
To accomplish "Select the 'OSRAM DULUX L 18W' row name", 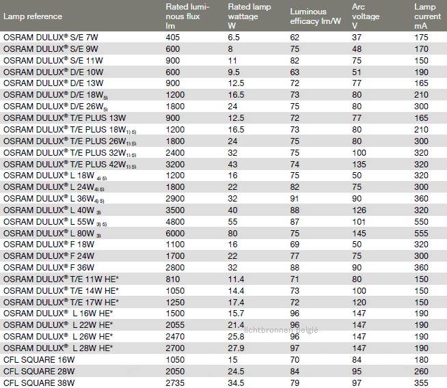I will tap(55, 176).
